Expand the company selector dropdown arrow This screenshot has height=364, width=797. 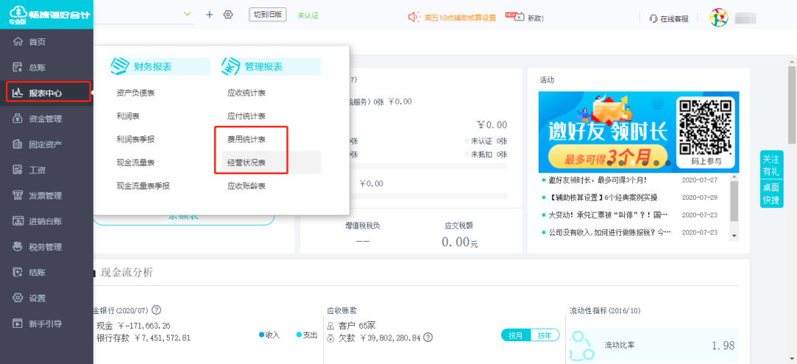[187, 14]
